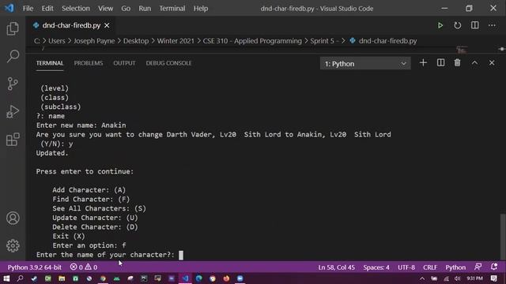Open editor More Actions ellipsis
The height and width of the screenshot is (284, 506).
492,25
